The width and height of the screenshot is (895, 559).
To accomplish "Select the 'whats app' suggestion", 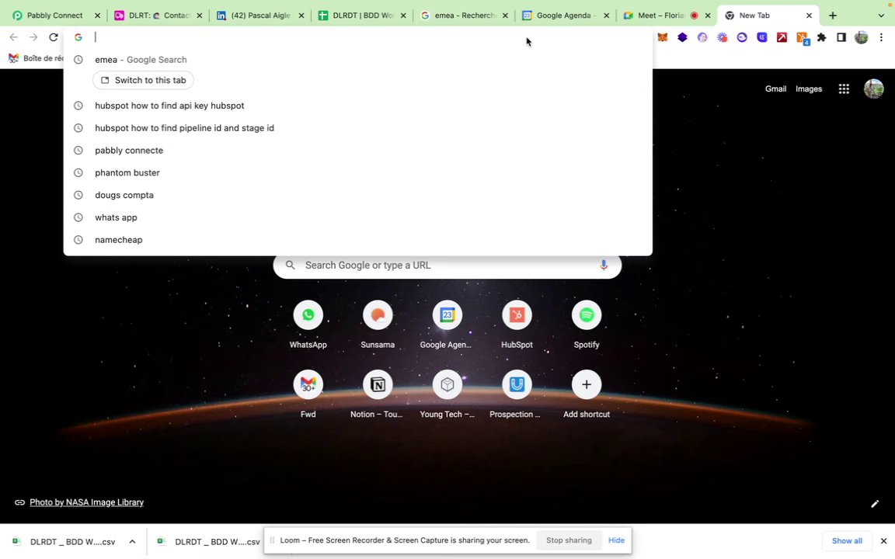I will pos(358,217).
